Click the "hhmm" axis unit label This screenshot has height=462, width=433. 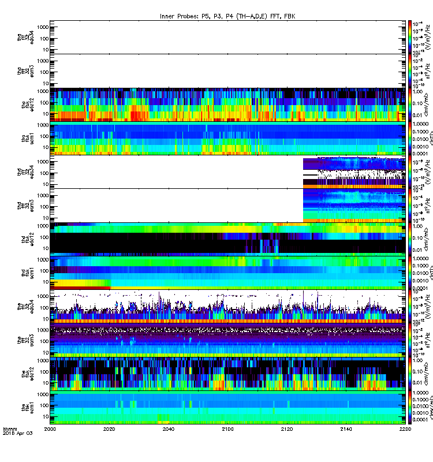coord(10,429)
